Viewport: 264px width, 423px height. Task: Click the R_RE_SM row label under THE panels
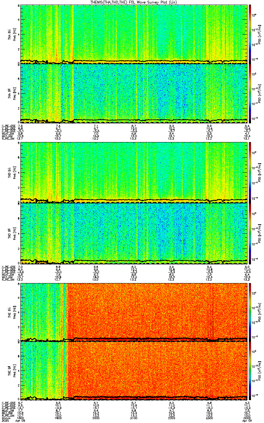(7, 415)
